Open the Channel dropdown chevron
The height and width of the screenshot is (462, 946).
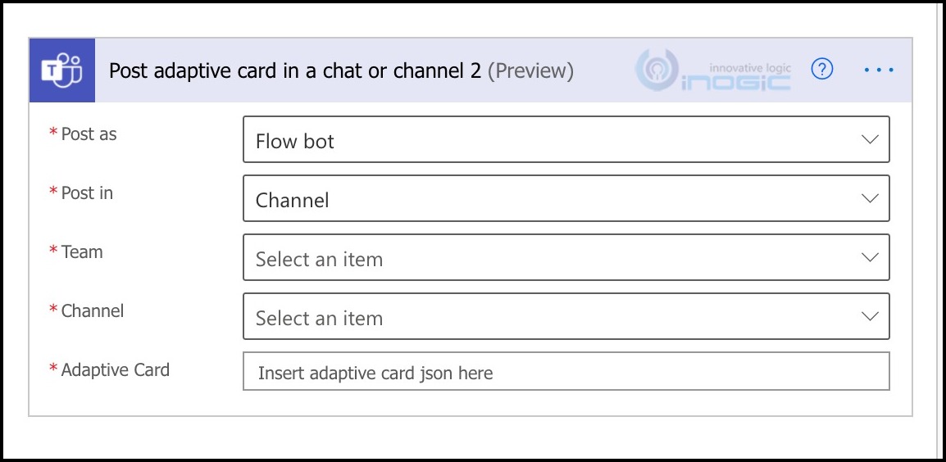(x=870, y=317)
